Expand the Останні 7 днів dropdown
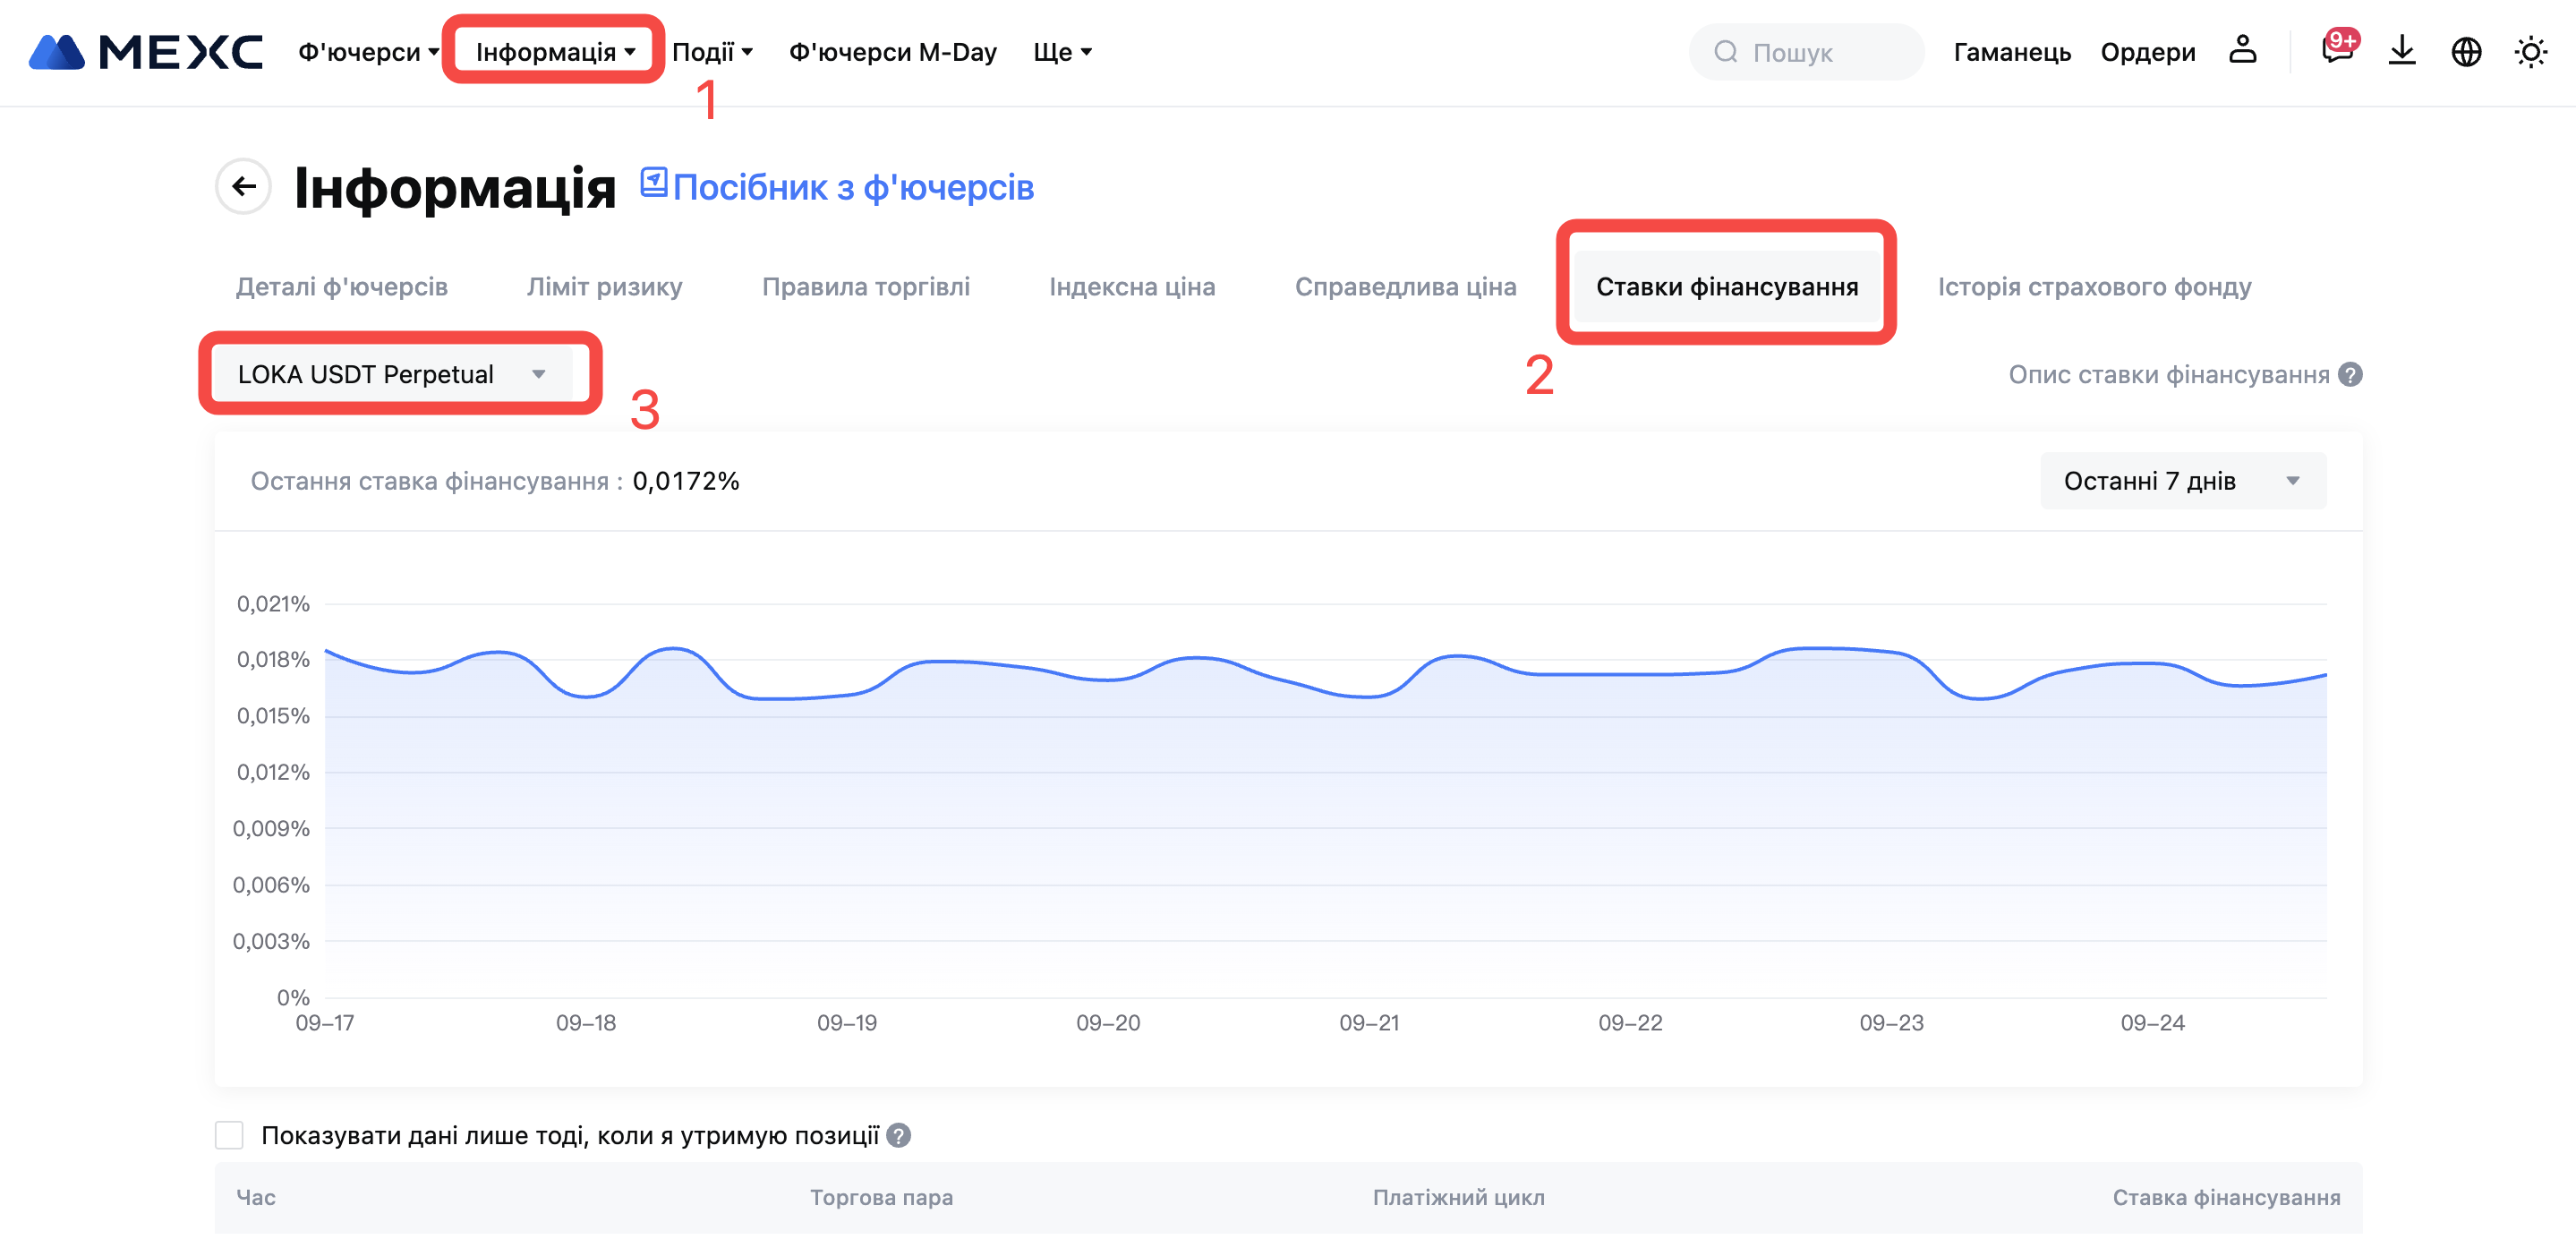Screen dimensions: 2576x1248 click(x=2182, y=481)
